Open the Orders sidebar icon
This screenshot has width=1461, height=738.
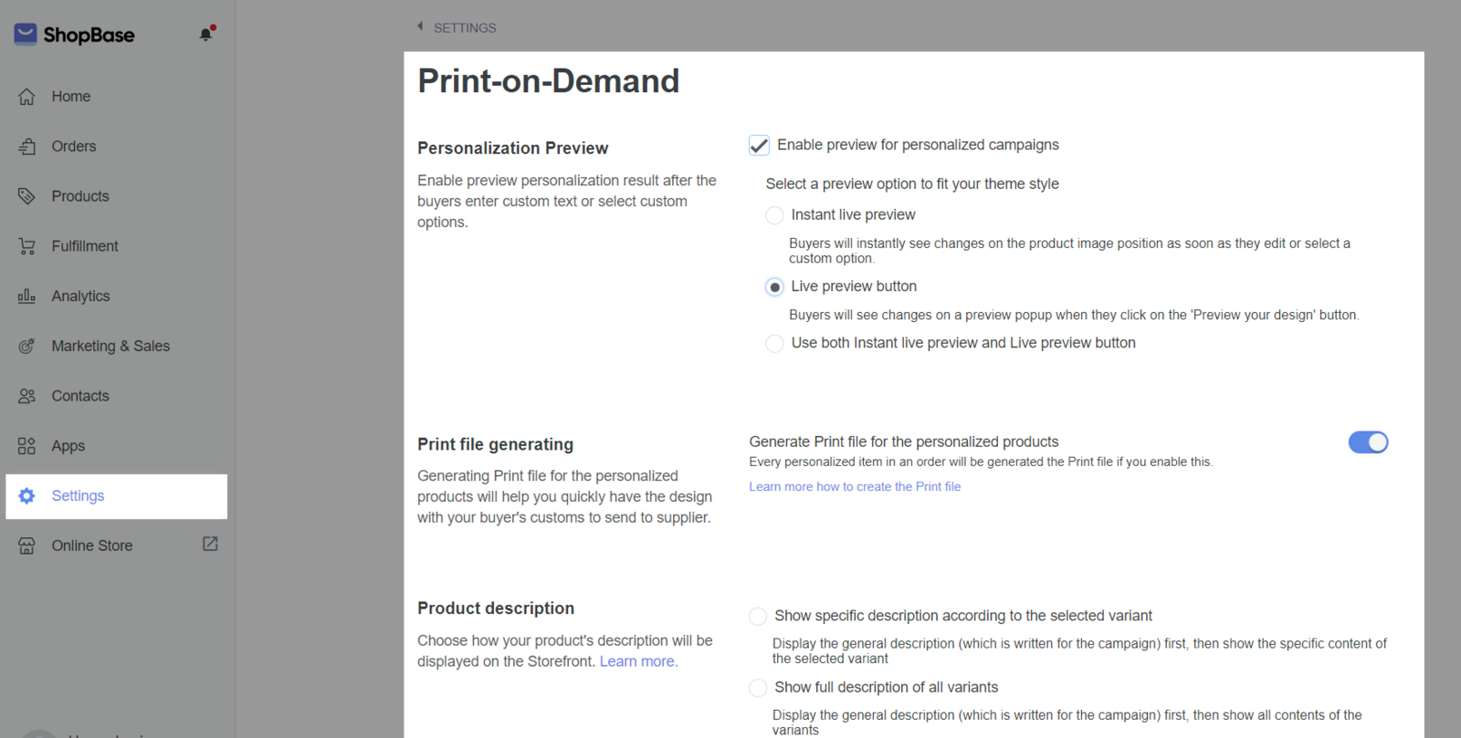[x=26, y=147]
